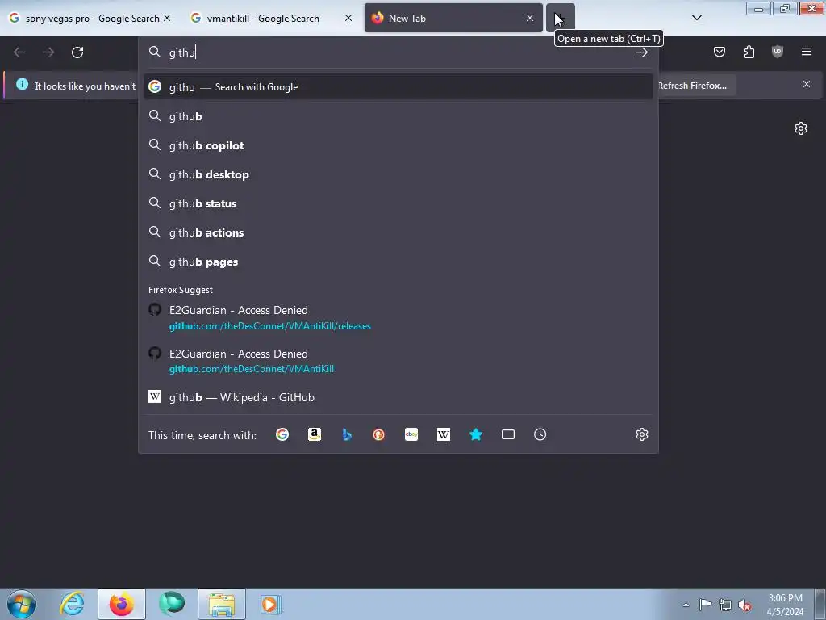This screenshot has width=826, height=620.
Task: Choose github status suggestion
Action: click(x=398, y=203)
